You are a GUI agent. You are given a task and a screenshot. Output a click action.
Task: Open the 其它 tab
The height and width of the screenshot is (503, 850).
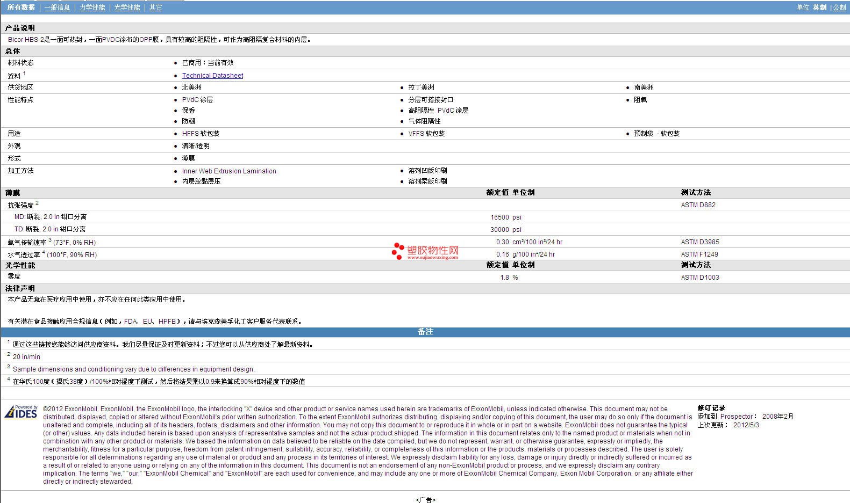156,8
